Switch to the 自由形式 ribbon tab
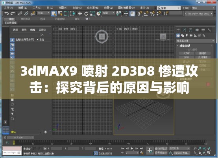Screen dimensions: 218x158 (x=25, y=19)
